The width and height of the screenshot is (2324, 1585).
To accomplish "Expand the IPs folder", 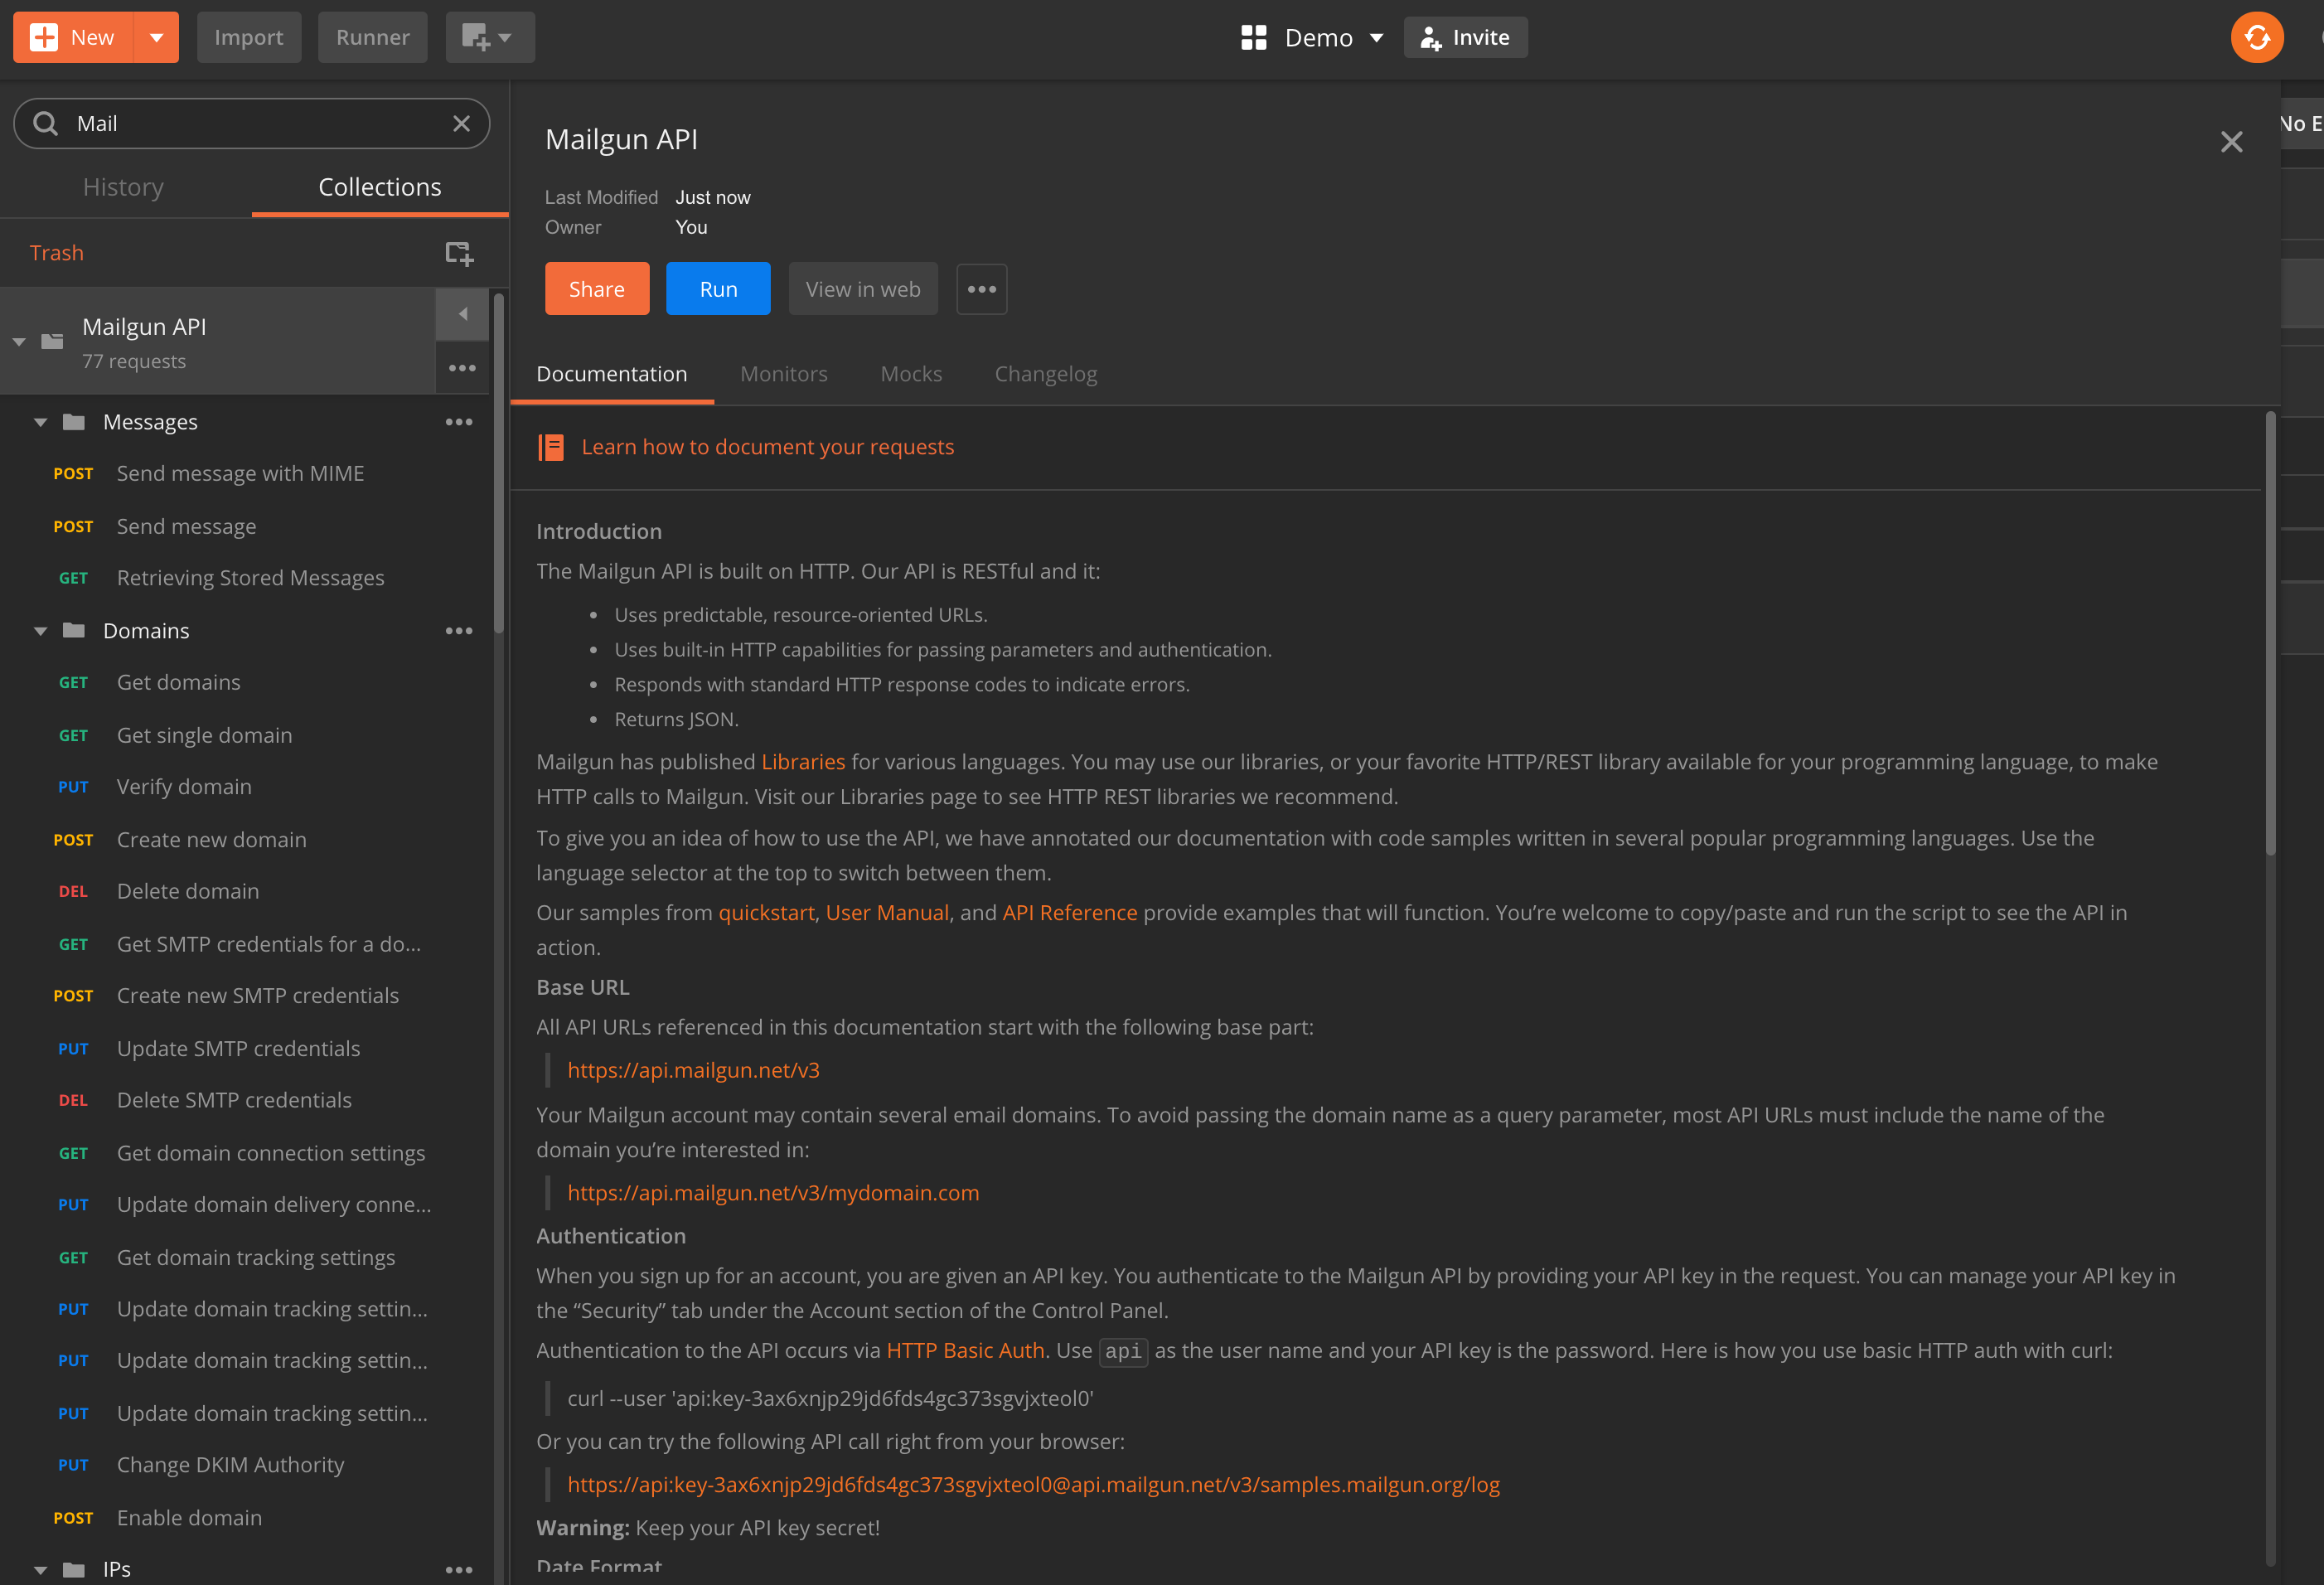I will (40, 1569).
